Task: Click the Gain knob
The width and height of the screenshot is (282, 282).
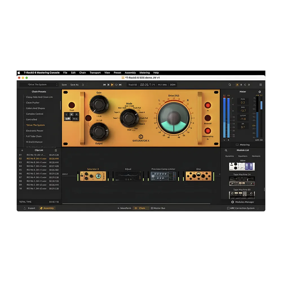Action: [x=99, y=105]
